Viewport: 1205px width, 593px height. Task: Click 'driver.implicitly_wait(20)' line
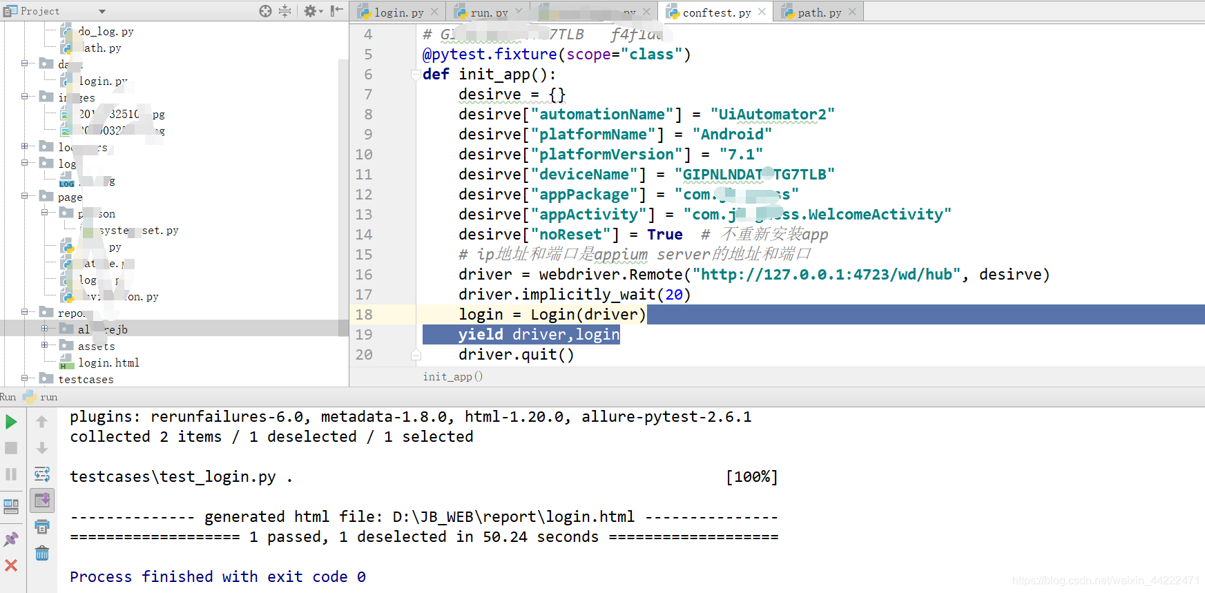575,294
